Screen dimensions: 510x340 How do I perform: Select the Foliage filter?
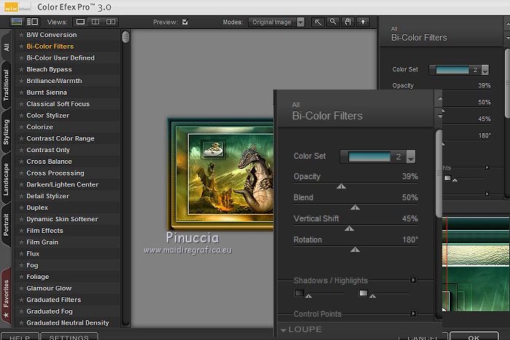pos(69,277)
